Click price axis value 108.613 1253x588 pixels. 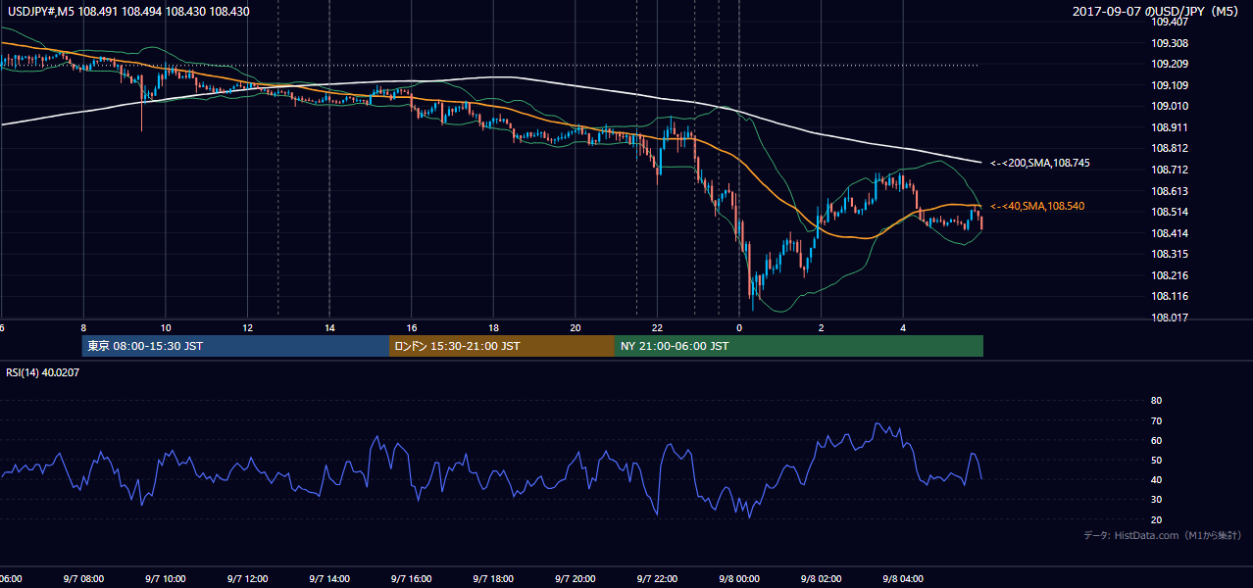(1170, 191)
